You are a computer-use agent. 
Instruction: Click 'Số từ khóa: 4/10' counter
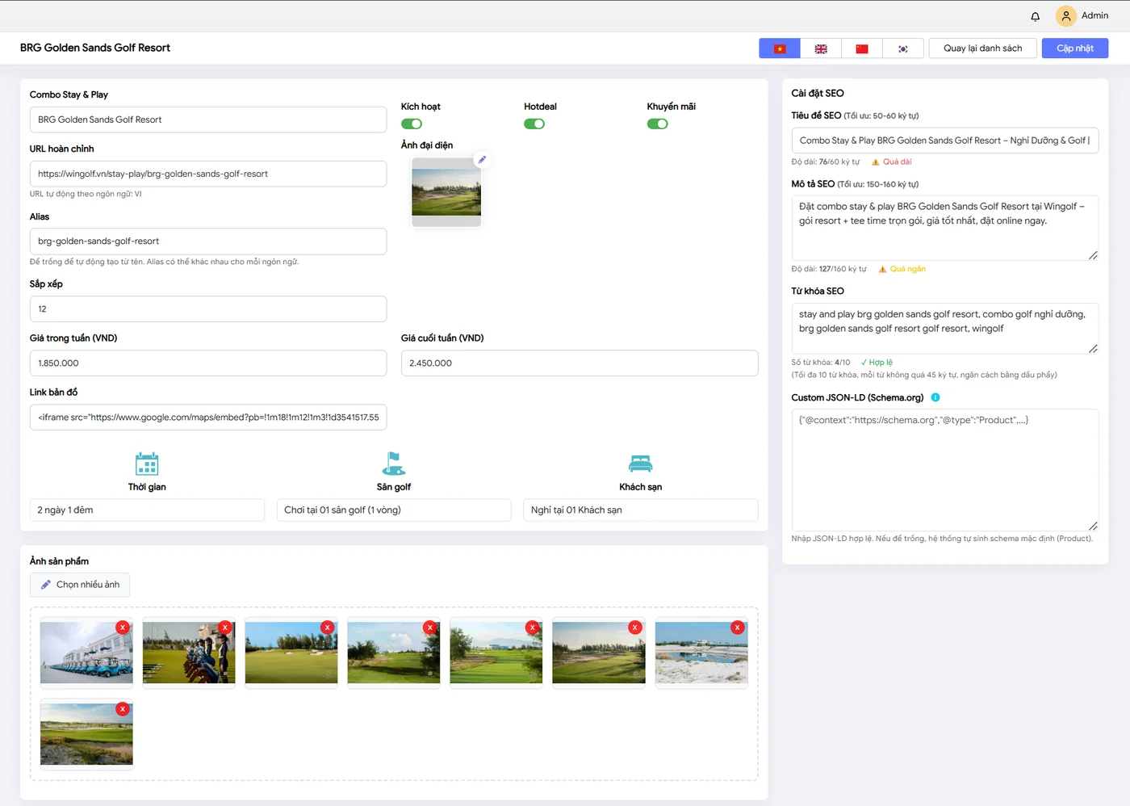coord(821,363)
